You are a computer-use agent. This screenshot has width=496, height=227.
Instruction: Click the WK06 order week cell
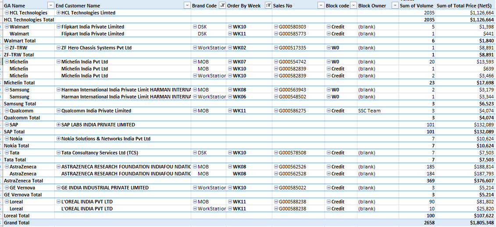point(239,97)
